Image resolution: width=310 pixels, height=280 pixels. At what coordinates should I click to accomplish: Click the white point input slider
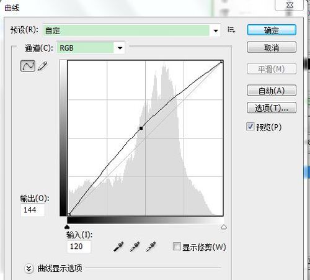[224, 227]
